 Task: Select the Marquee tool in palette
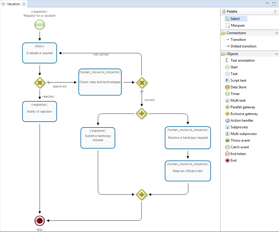(237, 26)
